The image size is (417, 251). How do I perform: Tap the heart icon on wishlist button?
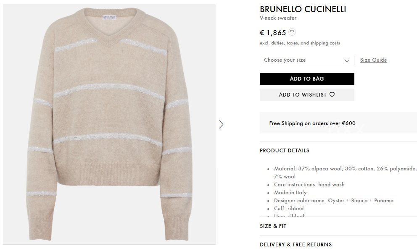tap(332, 94)
